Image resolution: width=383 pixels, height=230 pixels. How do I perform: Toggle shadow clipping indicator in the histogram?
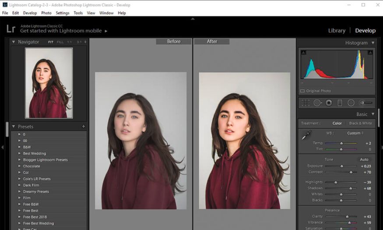303,52
